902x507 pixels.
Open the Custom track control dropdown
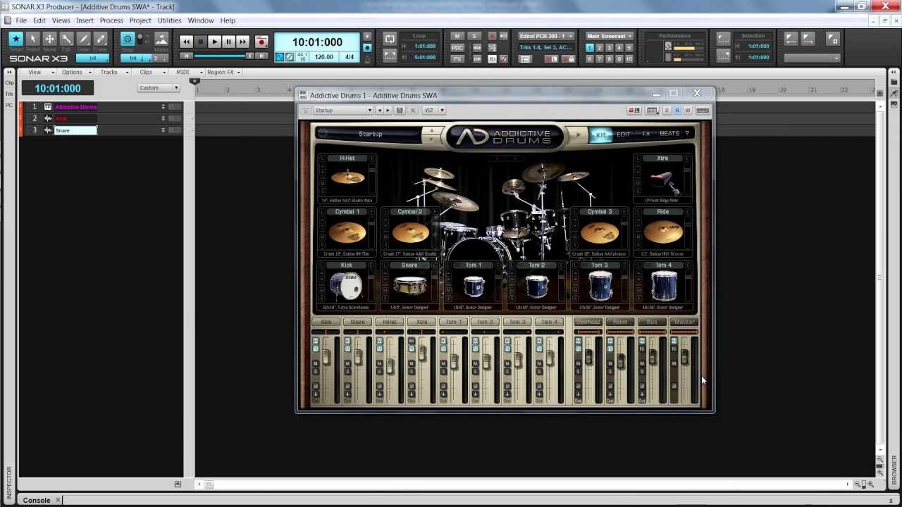pyautogui.click(x=159, y=88)
